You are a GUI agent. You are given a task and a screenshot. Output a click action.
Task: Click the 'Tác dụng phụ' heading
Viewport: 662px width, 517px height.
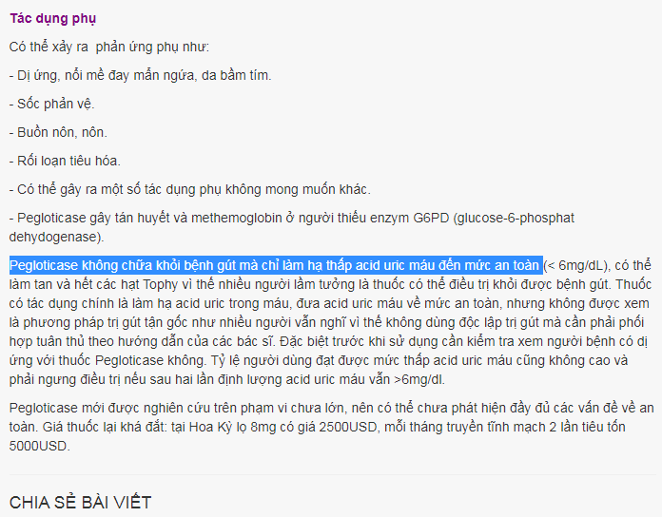click(52, 19)
